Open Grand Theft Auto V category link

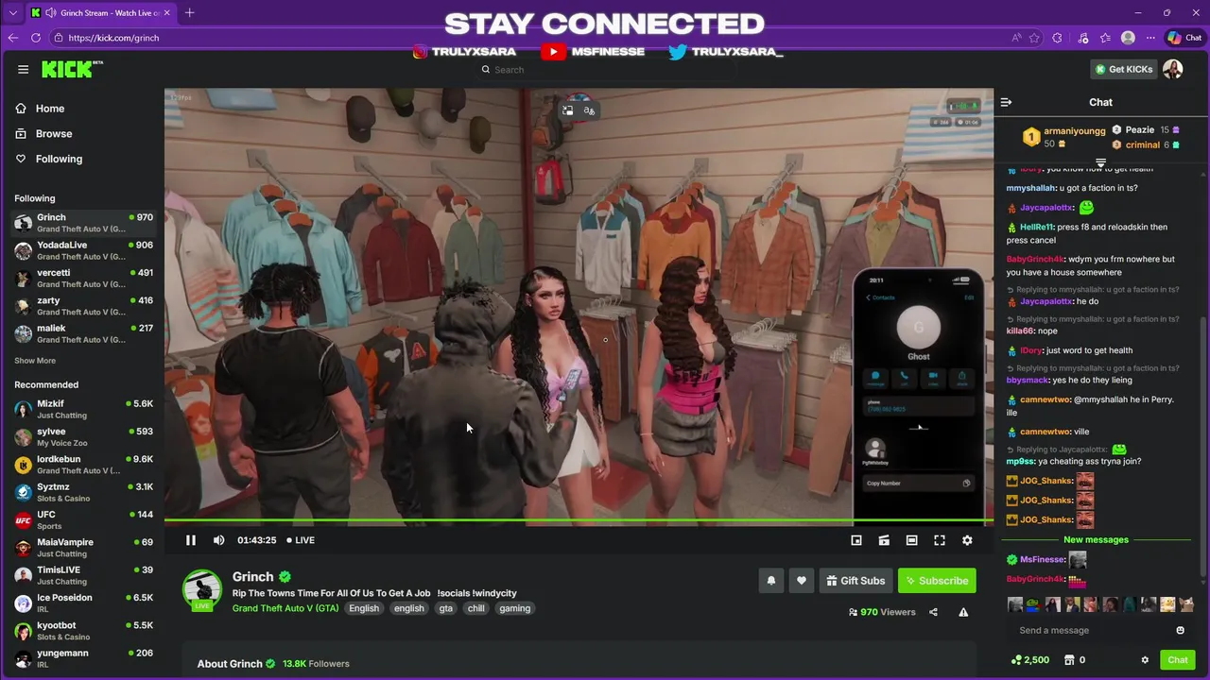point(285,608)
